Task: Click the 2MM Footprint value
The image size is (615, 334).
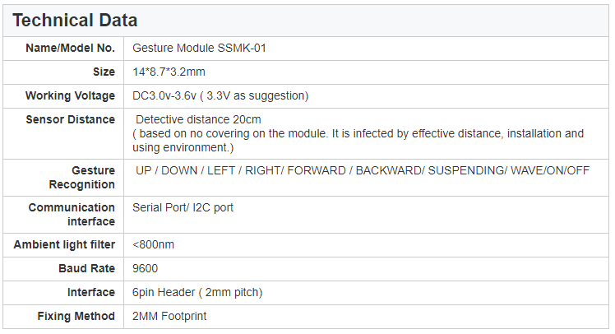Action: [x=169, y=317]
